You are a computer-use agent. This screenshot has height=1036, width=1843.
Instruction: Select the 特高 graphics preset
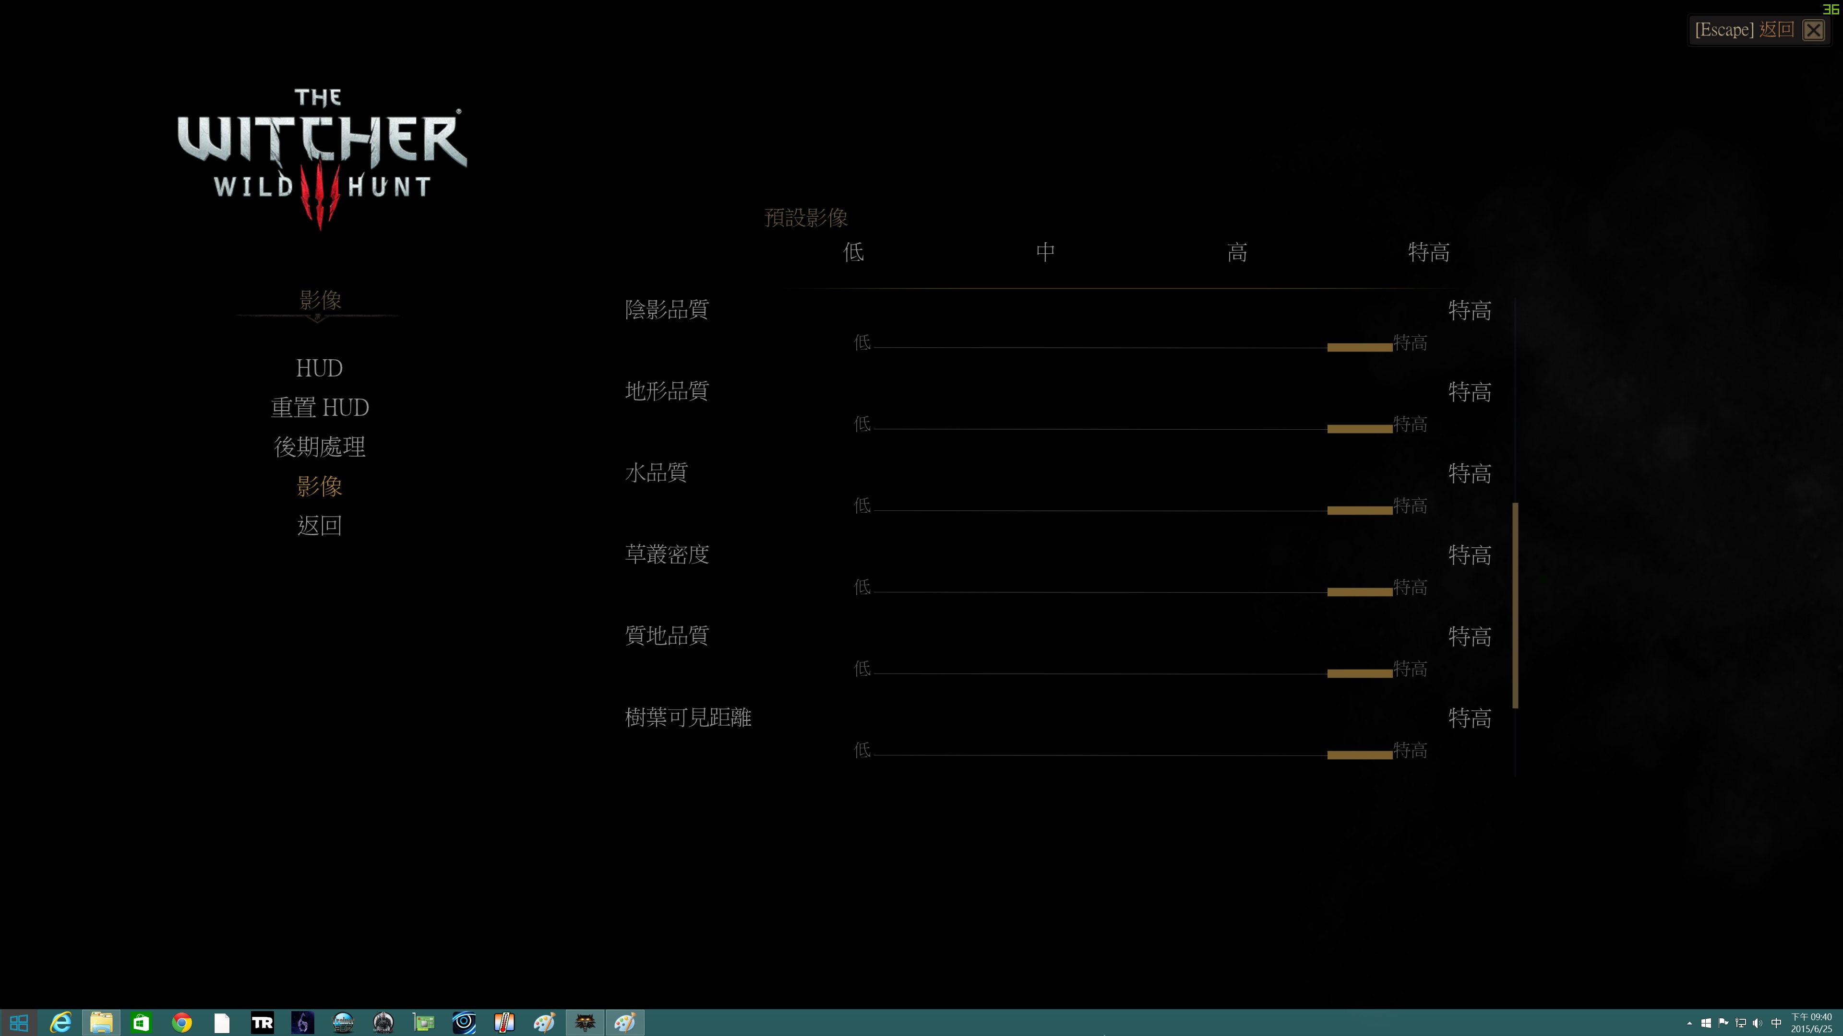coord(1429,252)
